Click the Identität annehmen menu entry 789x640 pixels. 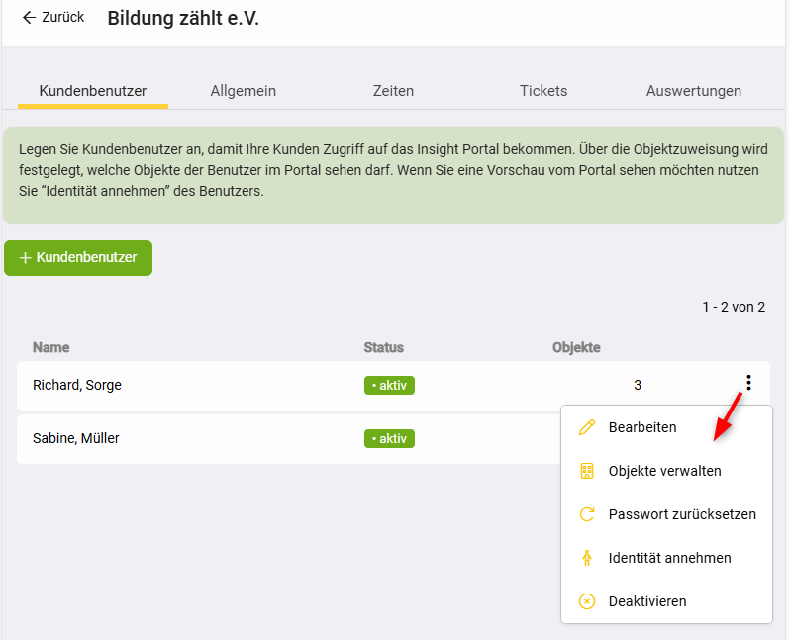[x=669, y=558]
